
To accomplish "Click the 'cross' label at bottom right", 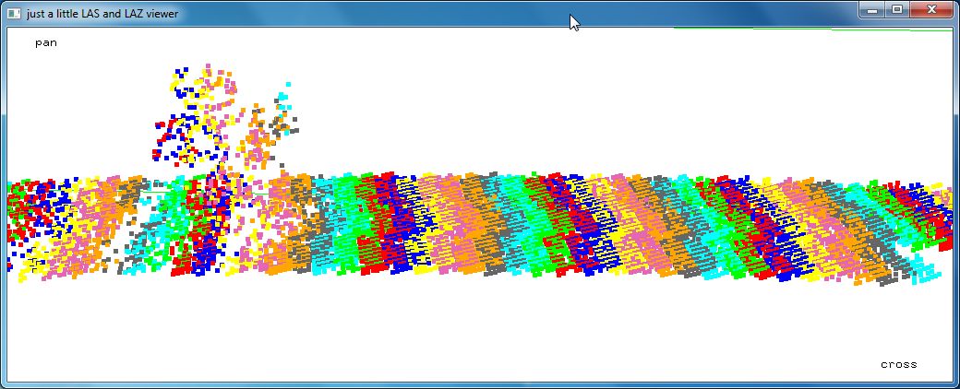I will [898, 365].
